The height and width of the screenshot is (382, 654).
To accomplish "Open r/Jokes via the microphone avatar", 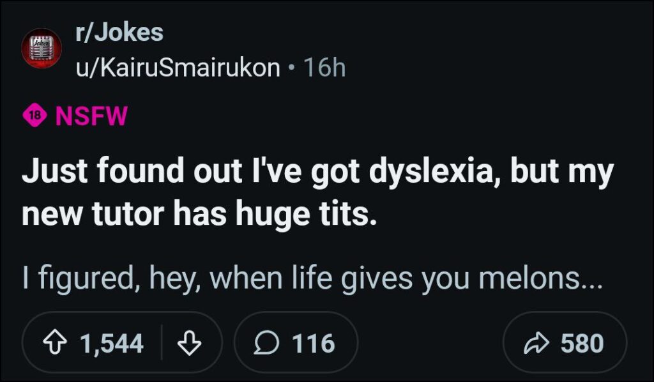I will (x=41, y=48).
